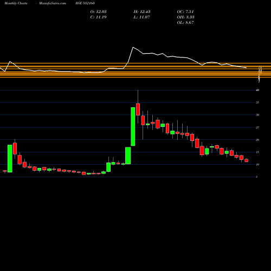Click the 'OL: 8.67' reading
The height and width of the screenshot is (271, 271).
pos(185,23)
